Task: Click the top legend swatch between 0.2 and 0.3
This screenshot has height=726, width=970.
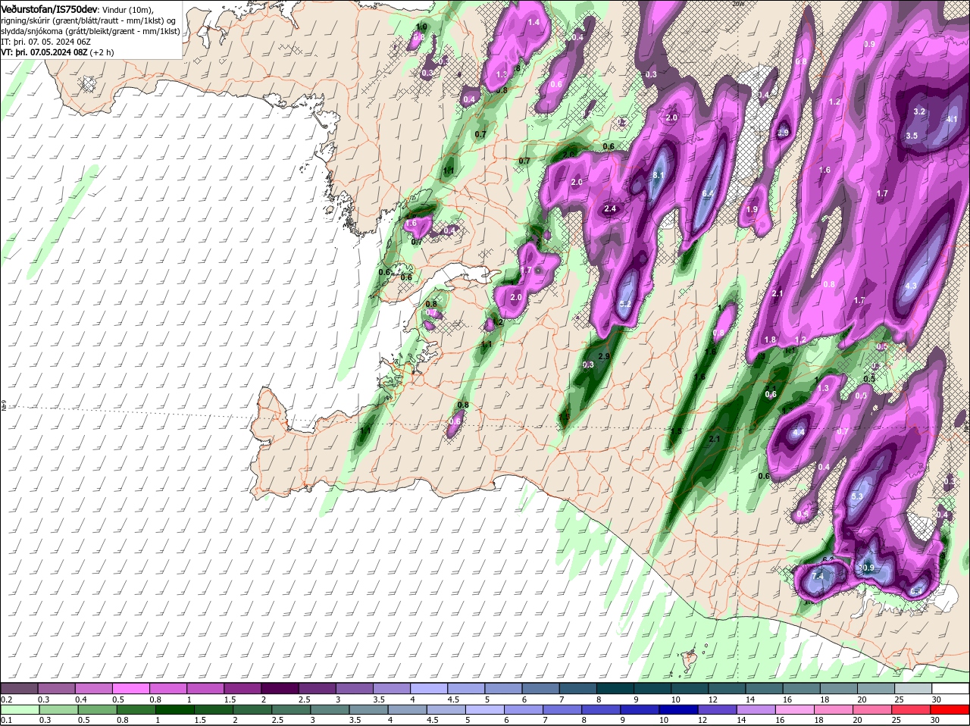Action: pos(20,688)
